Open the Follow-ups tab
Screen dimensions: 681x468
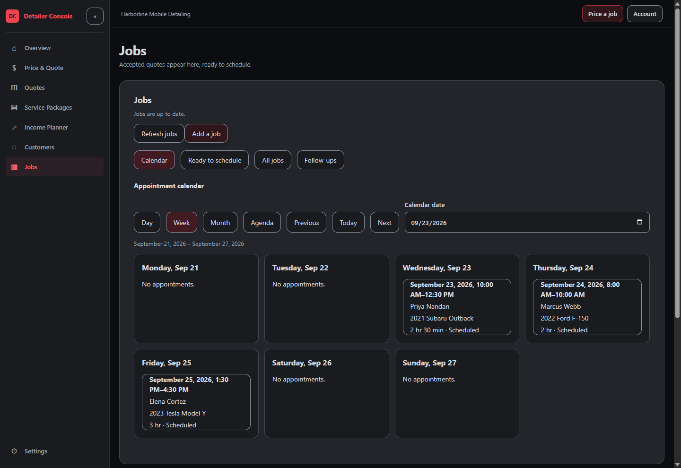point(320,160)
